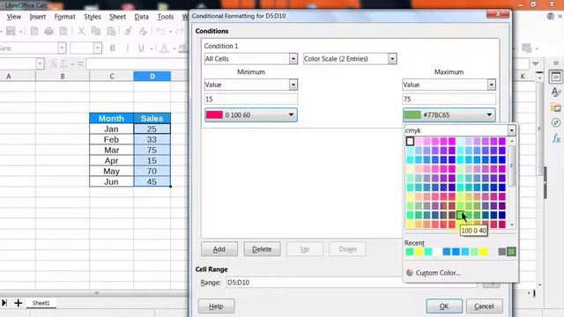The width and height of the screenshot is (564, 317).
Task: Open the Sheet menu
Action: tap(117, 17)
